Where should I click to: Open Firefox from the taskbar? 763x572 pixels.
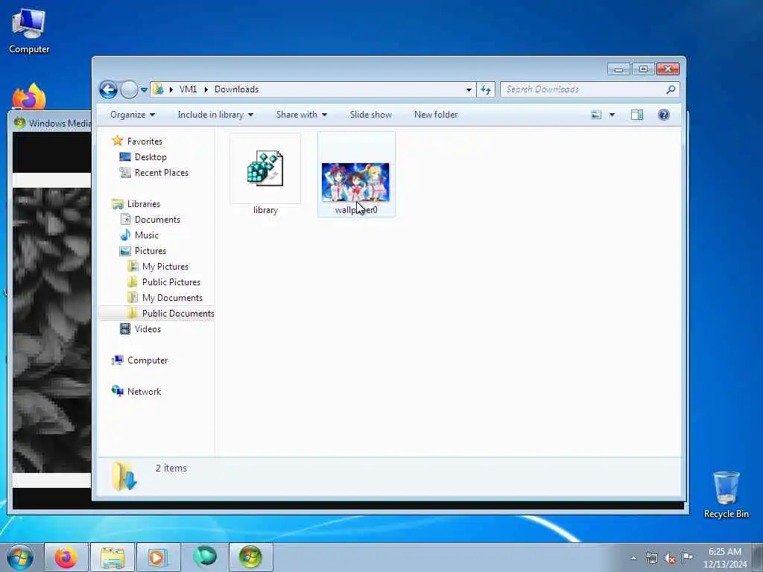pos(66,557)
